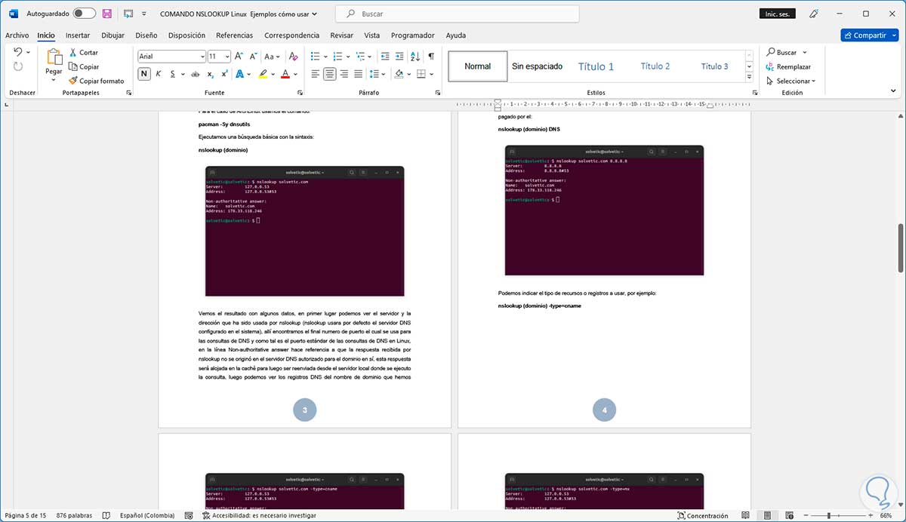Increase paragraph indent
This screenshot has width=906, height=522.
399,56
